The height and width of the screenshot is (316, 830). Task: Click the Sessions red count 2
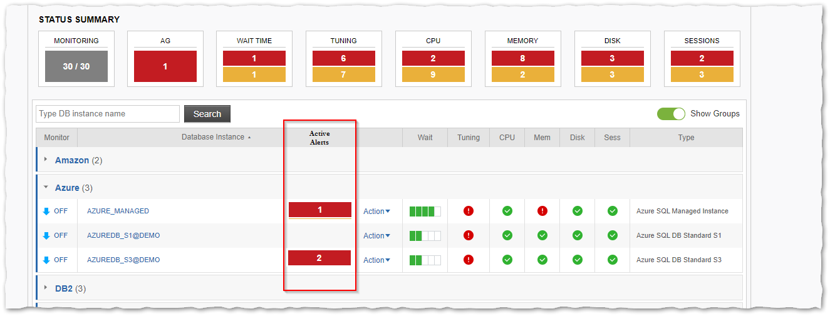click(x=702, y=58)
